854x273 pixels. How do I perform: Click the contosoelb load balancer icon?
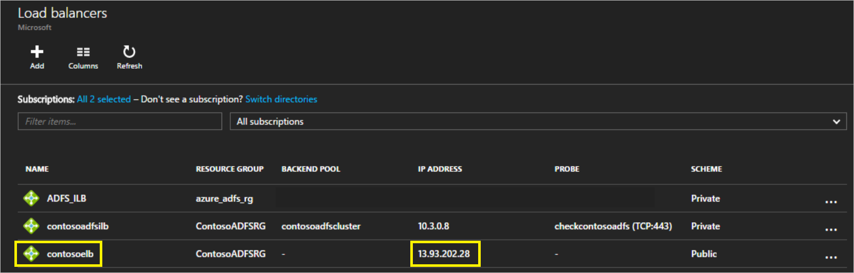31,254
